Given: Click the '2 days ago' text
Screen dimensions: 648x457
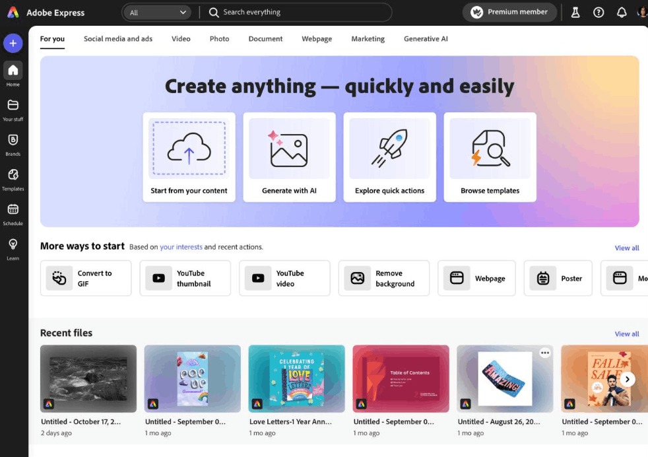Looking at the screenshot, I should click(x=56, y=433).
